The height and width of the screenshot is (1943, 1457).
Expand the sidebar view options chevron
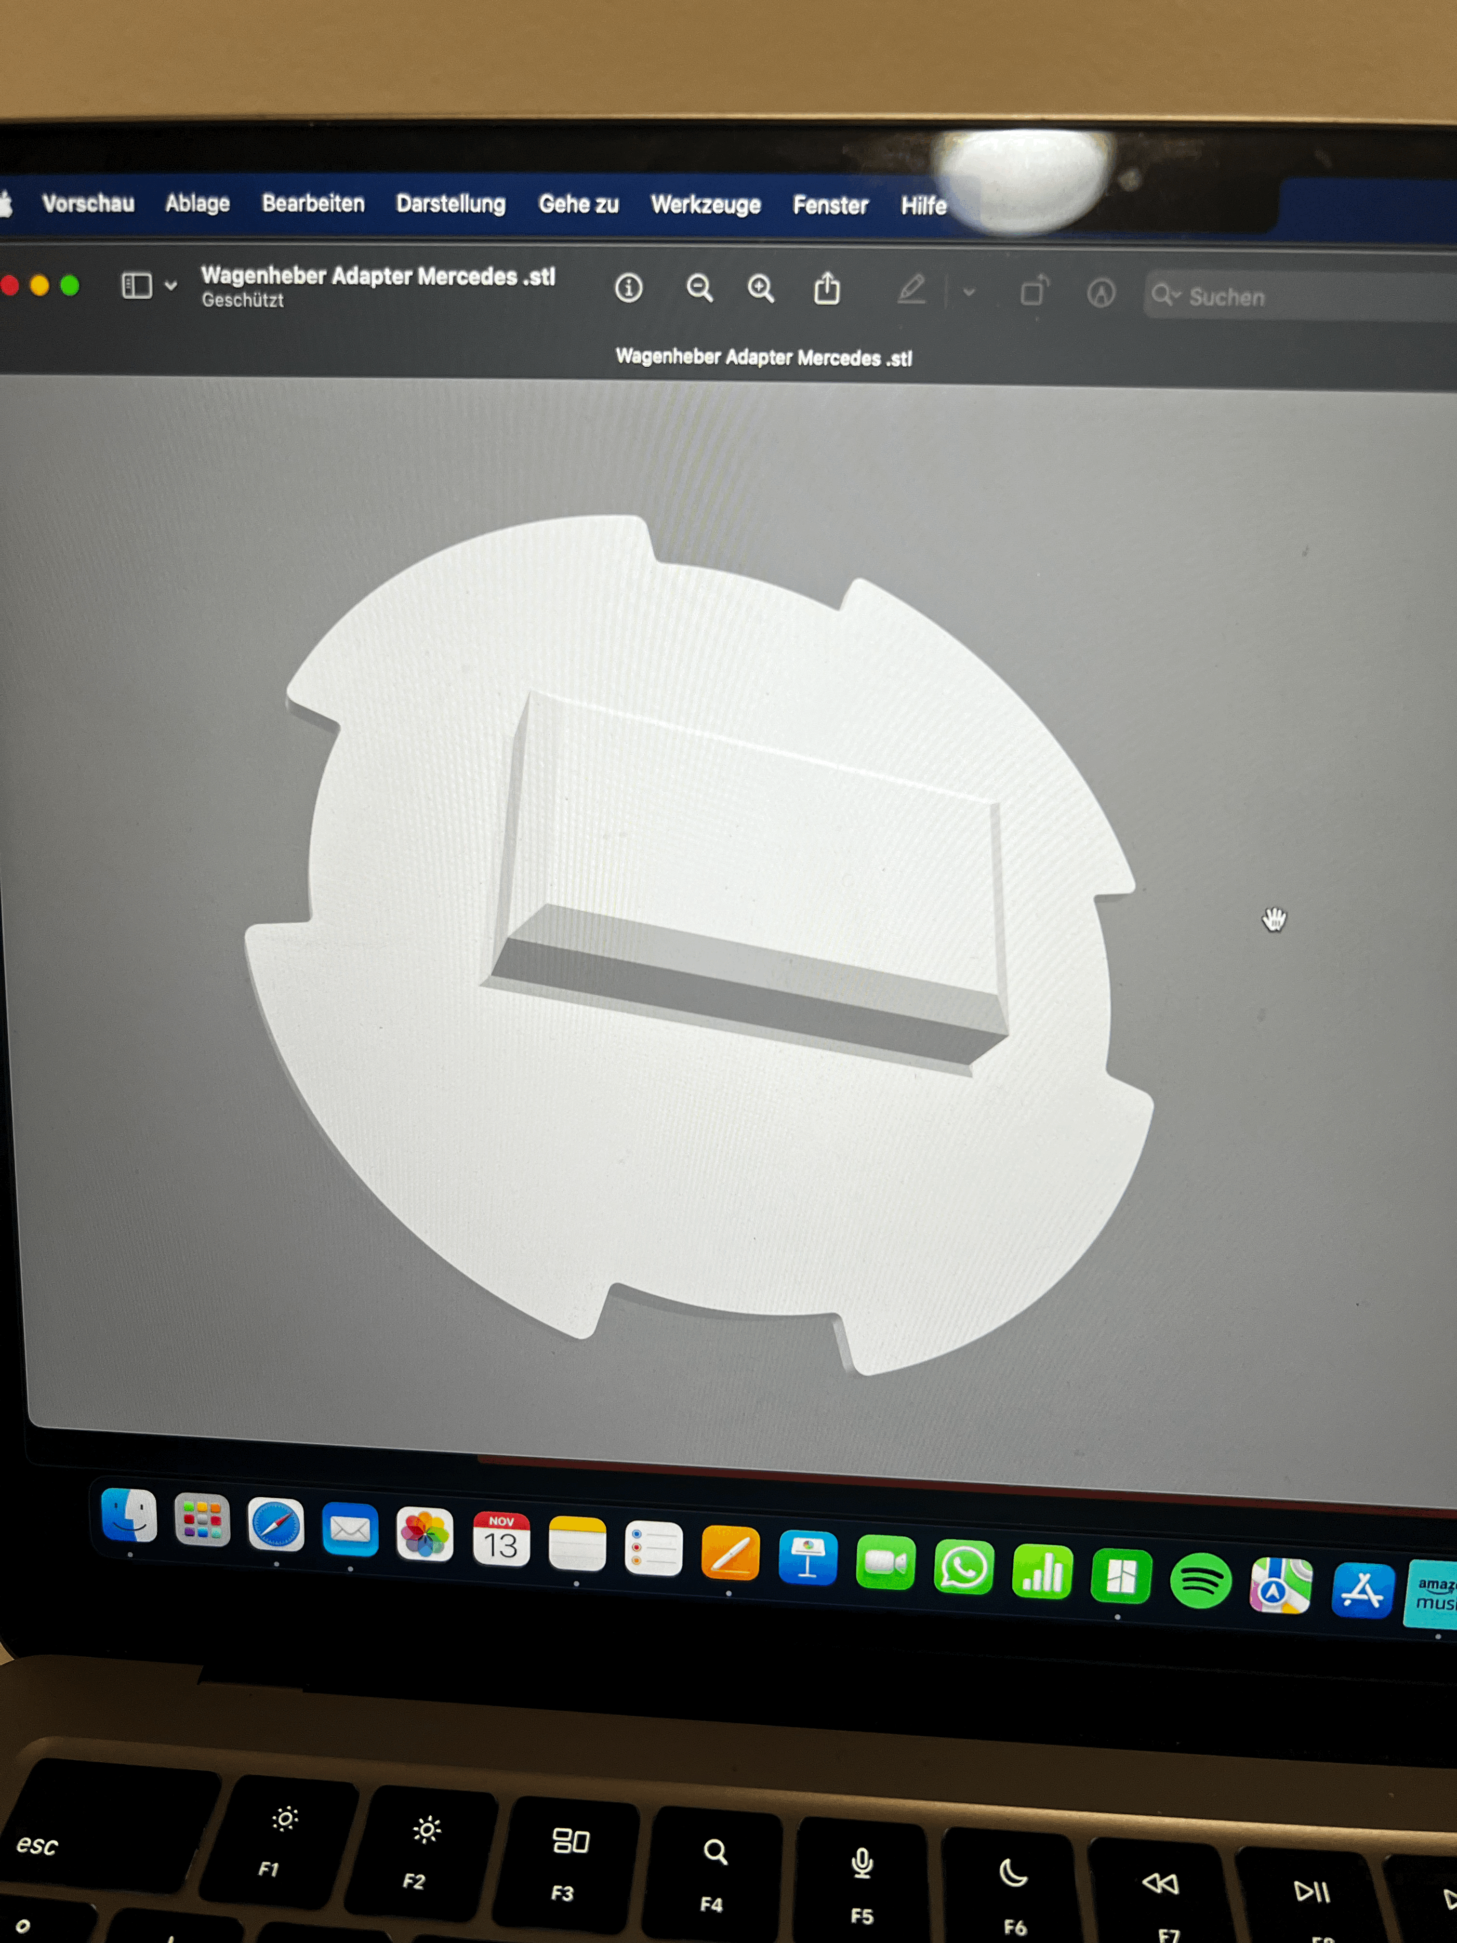pos(171,285)
